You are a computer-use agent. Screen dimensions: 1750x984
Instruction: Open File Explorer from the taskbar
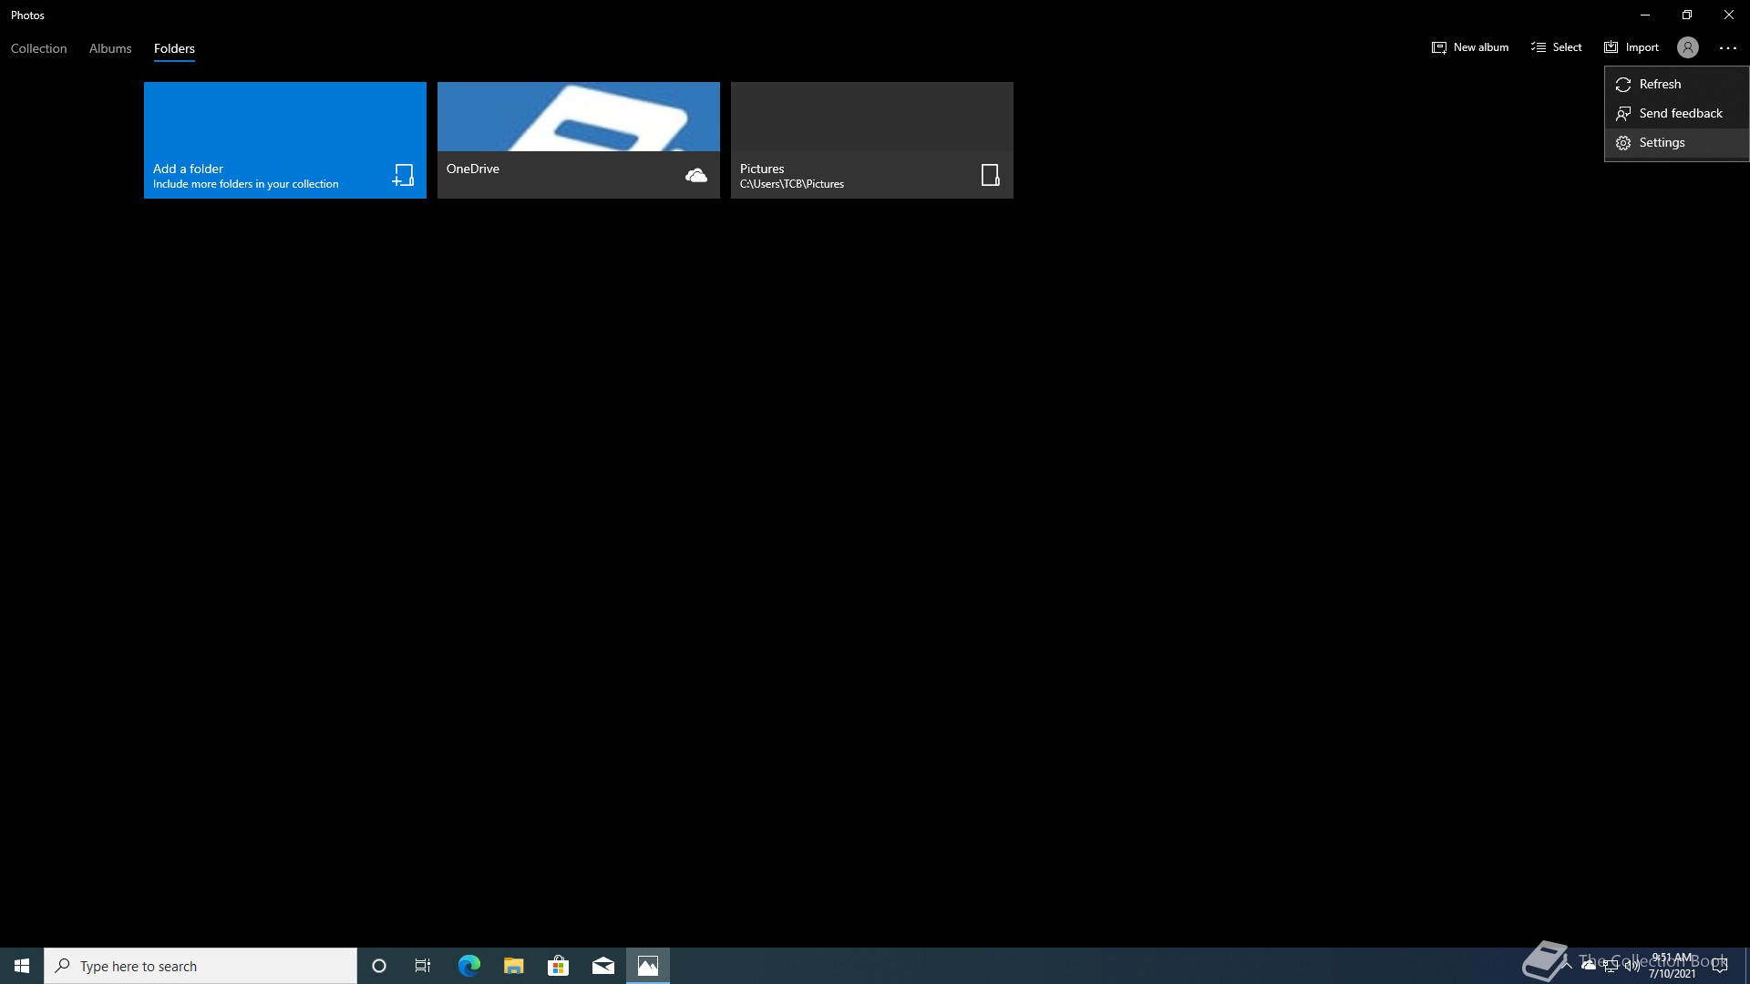(513, 966)
